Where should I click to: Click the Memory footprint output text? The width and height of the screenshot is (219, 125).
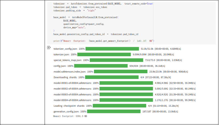[70, 116]
